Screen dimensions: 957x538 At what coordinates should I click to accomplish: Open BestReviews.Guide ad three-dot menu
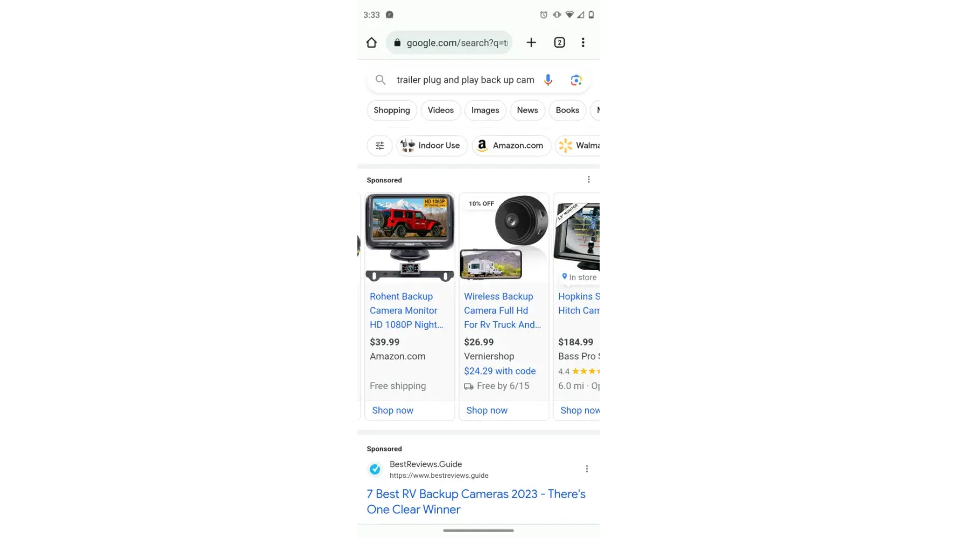coord(587,469)
